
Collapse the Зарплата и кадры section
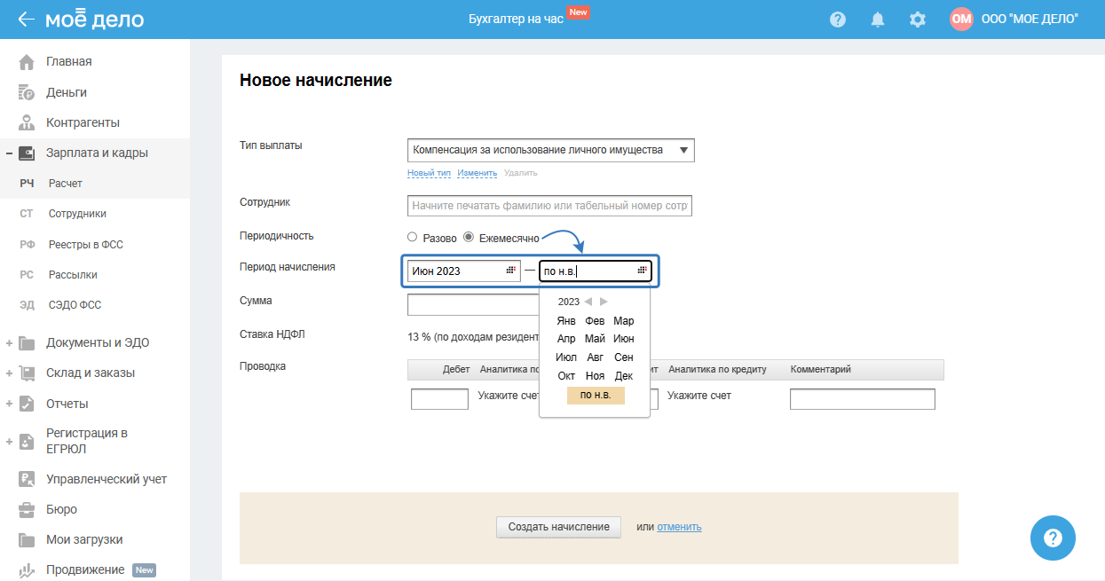coord(9,153)
